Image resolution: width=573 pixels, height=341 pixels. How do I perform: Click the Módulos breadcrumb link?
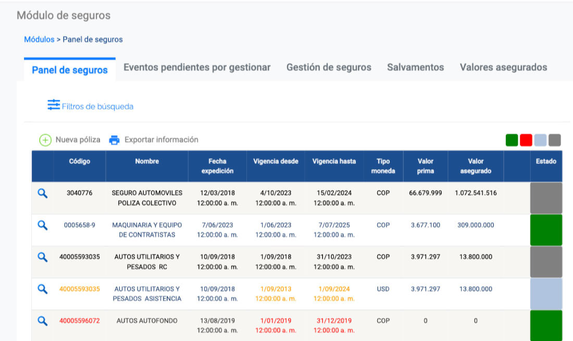point(39,40)
